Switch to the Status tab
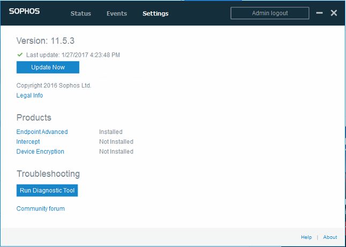This screenshot has width=346, height=247. point(80,13)
